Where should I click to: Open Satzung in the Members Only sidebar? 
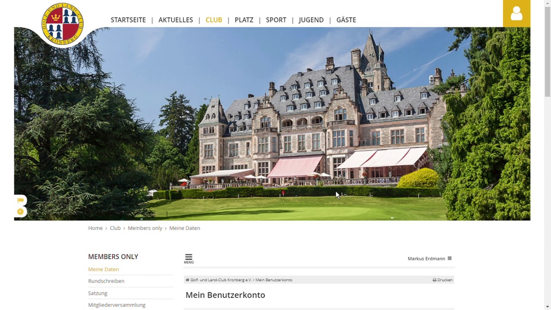[98, 293]
